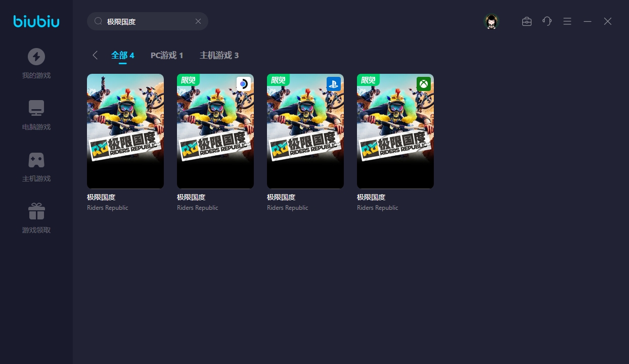Click the search magnifier icon
The height and width of the screenshot is (364, 629).
[x=99, y=21]
